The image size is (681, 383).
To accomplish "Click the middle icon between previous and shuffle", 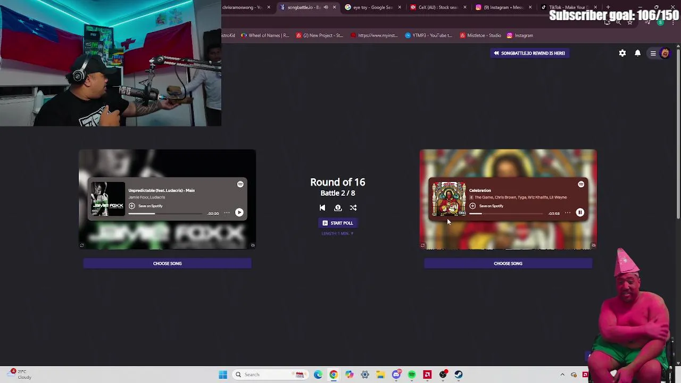I will point(338,208).
